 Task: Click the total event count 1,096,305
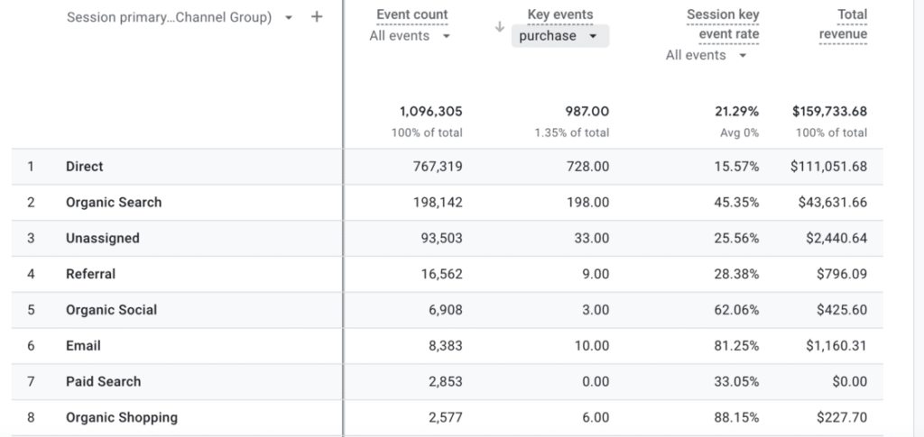tap(430, 112)
